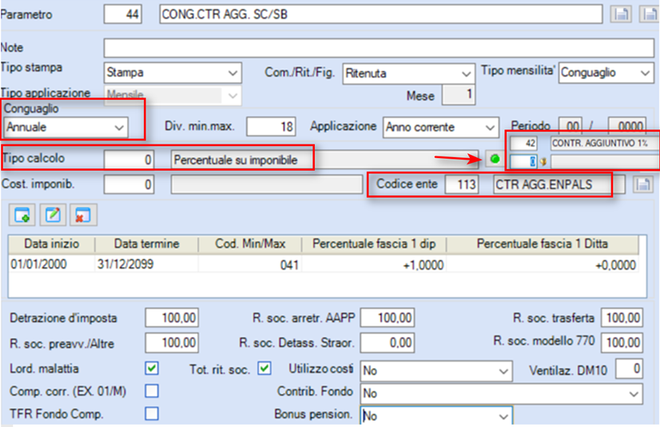
Task: Check the Comp. corr. (EX. 01/M) checkbox
Action: (x=152, y=391)
